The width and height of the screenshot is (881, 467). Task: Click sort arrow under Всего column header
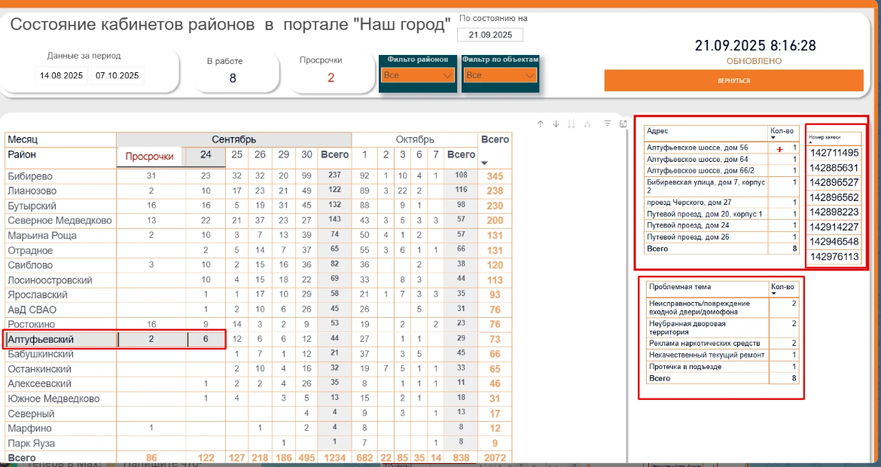[485, 163]
